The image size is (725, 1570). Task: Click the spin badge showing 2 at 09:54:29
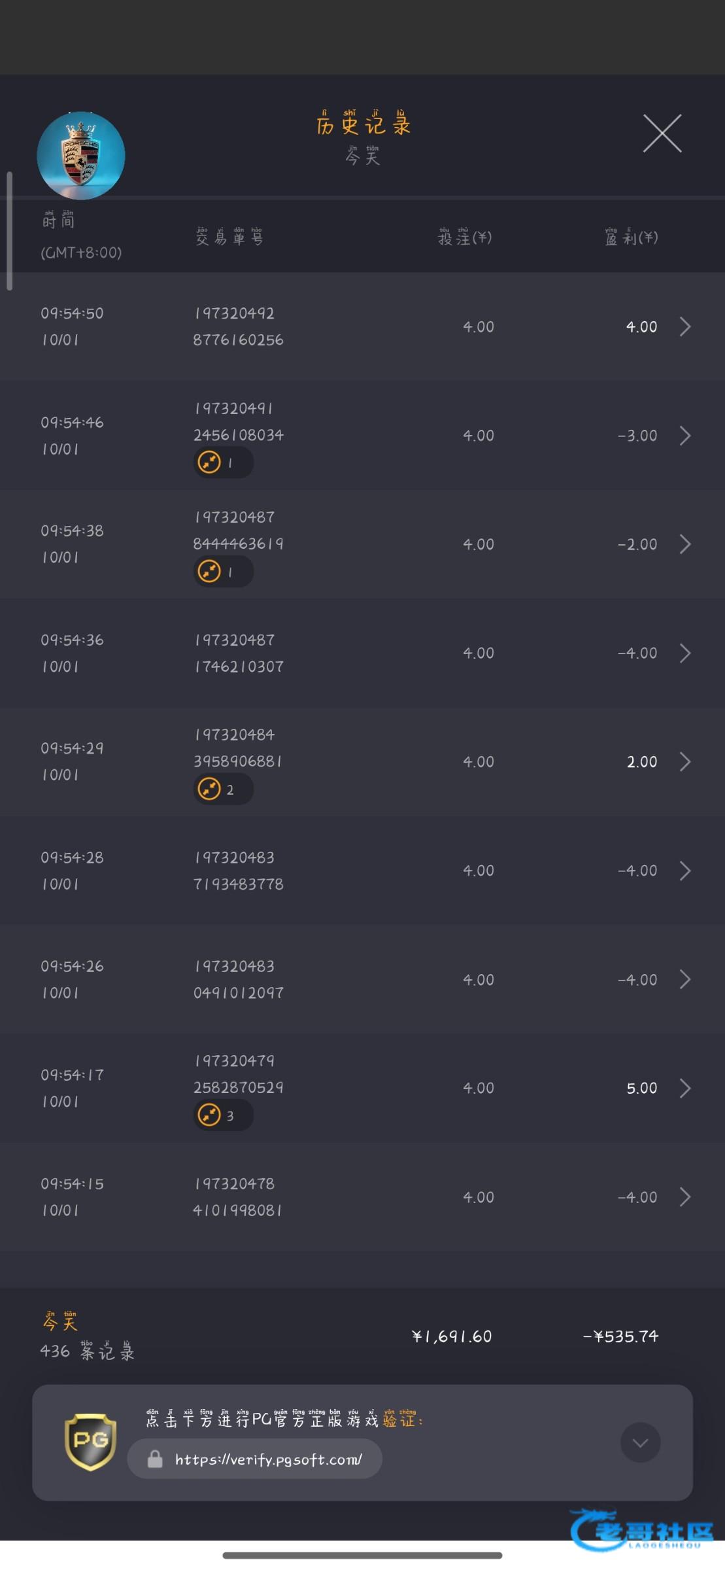coord(222,789)
